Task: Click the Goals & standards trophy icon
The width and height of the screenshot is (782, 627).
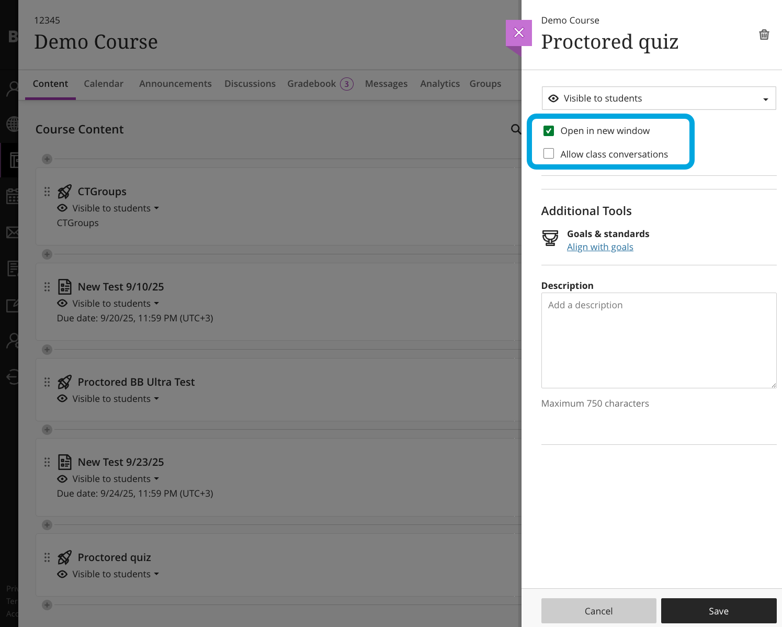Action: coord(550,238)
